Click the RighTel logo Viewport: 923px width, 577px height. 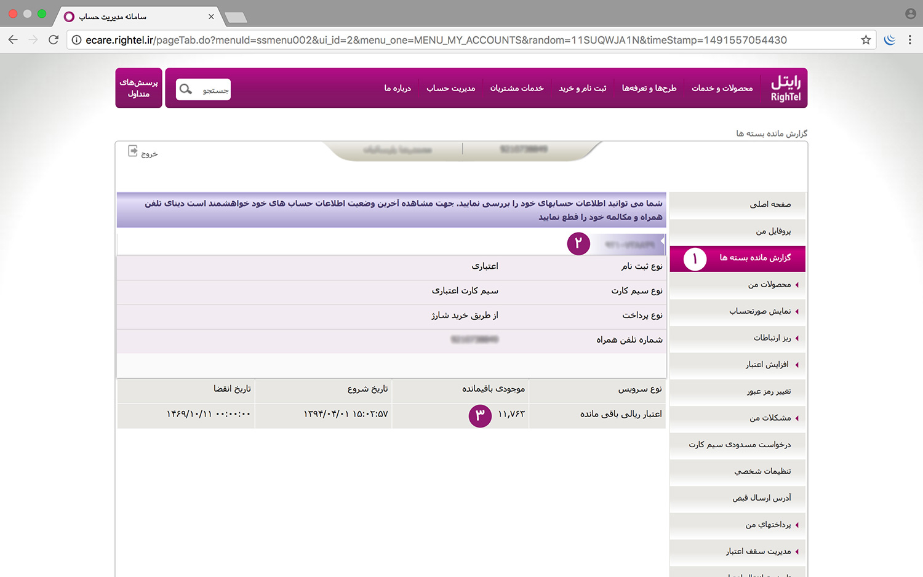click(786, 89)
